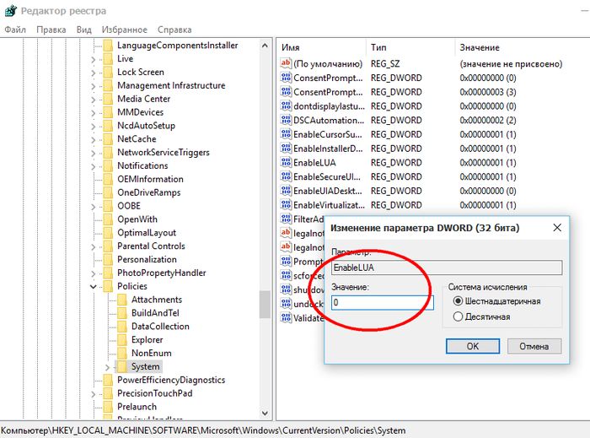Screen dimensions: 590x438
Task: Select the decimal (Десятичная) radio button
Action: click(459, 316)
